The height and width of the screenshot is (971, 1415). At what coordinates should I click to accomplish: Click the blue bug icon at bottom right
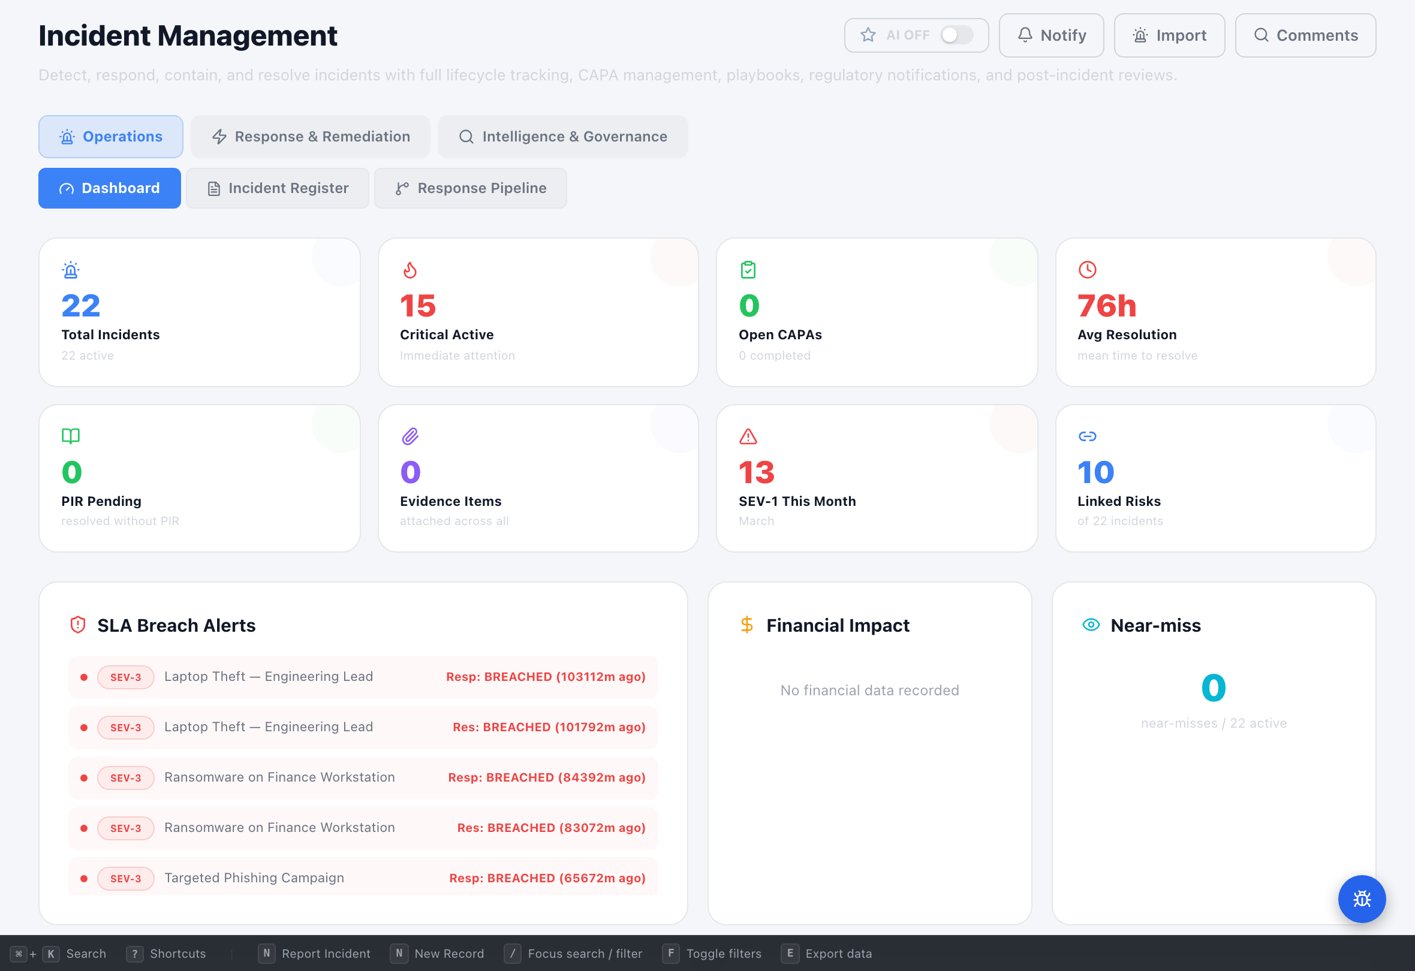click(x=1362, y=899)
